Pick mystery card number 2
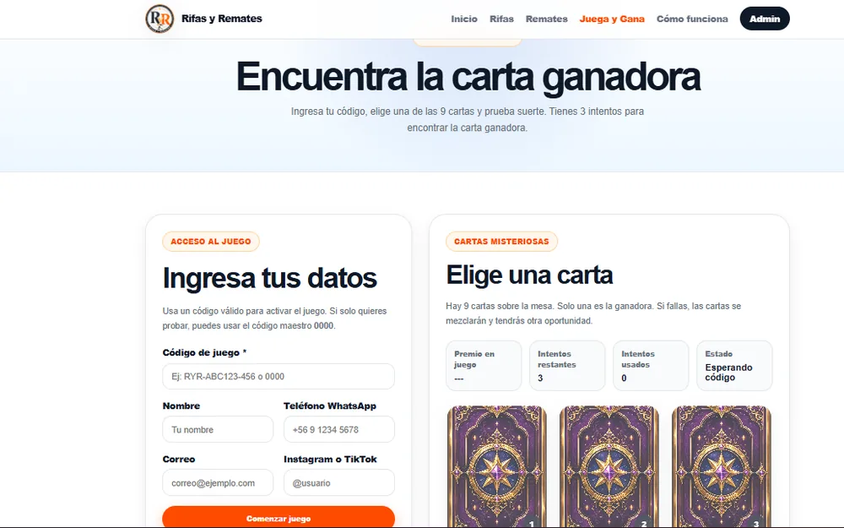Screen dimensions: 844x528 pyautogui.click(x=609, y=466)
